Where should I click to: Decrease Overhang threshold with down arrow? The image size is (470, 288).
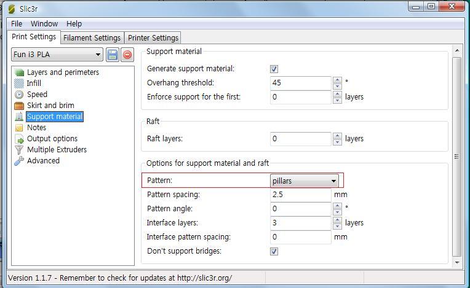pyautogui.click(x=337, y=87)
